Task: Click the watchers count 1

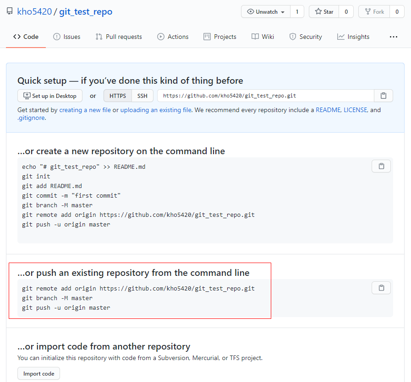Action: [x=297, y=12]
